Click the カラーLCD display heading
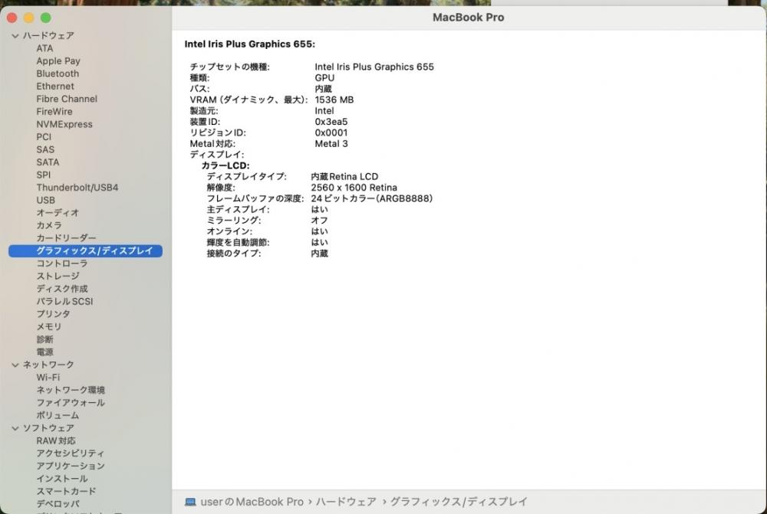Viewport: 767px width, 514px height. coord(225,166)
